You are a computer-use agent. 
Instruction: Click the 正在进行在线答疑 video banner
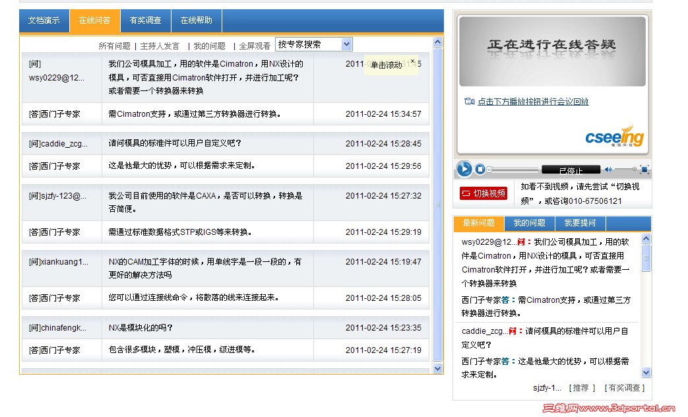point(552,51)
